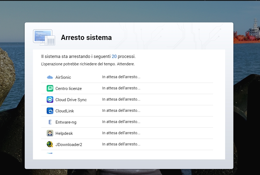Click the AirSonic waveform icon

pyautogui.click(x=50, y=77)
